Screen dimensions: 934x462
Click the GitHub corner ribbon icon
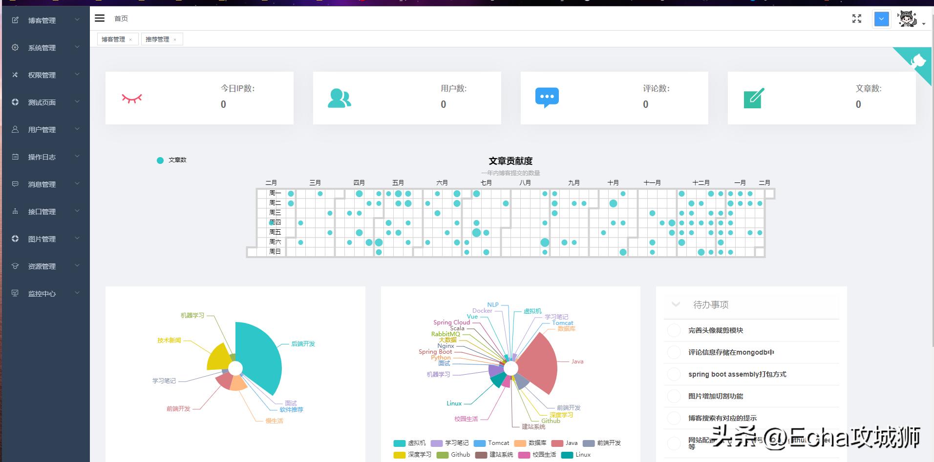pyautogui.click(x=918, y=60)
